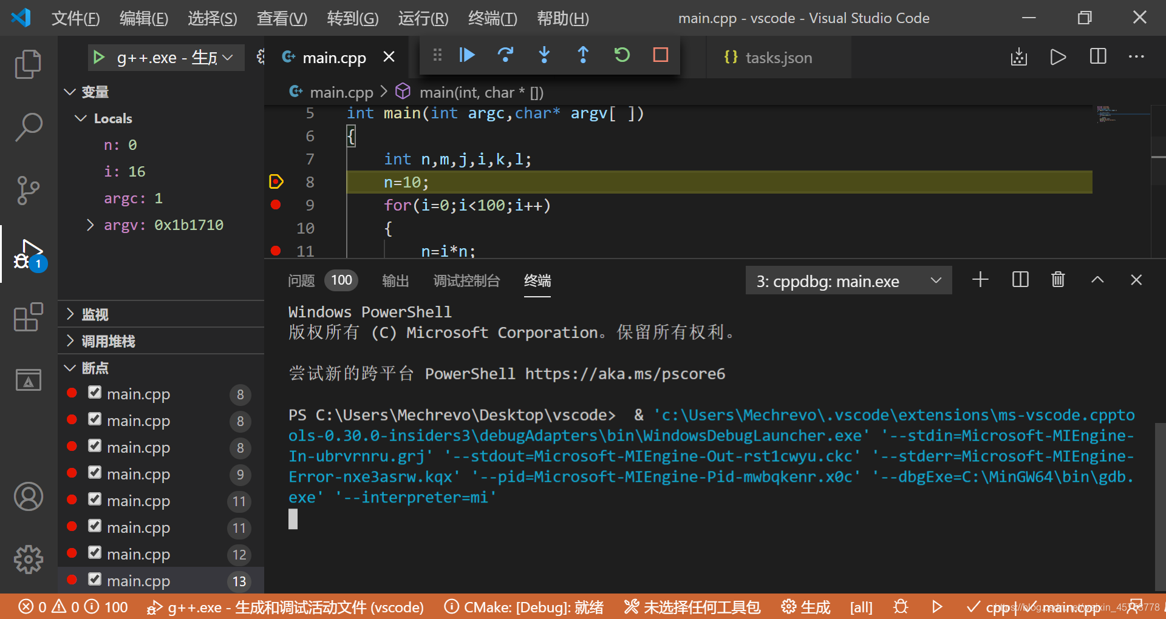
Task: Click g++.exe launch config in status bar
Action: [285, 607]
